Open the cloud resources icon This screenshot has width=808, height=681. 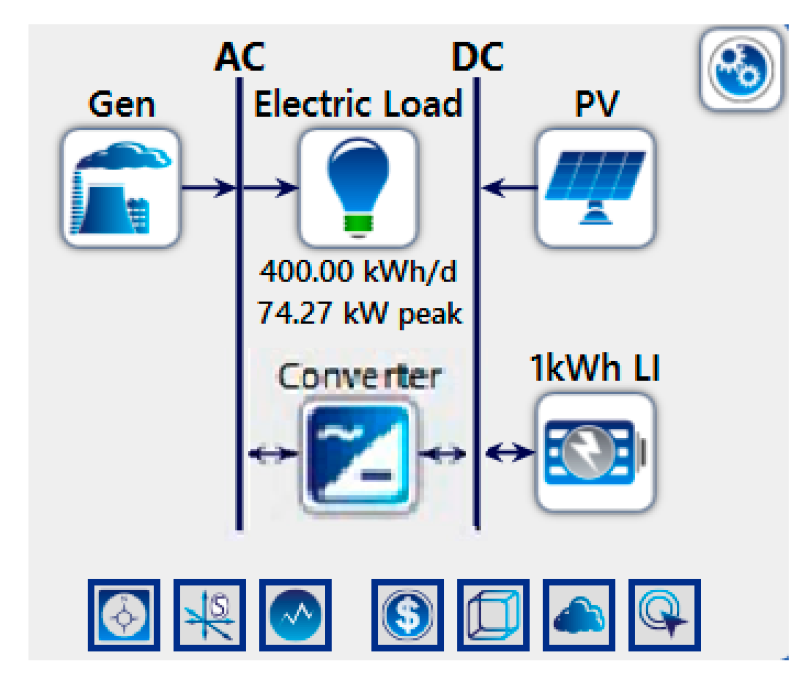[578, 614]
